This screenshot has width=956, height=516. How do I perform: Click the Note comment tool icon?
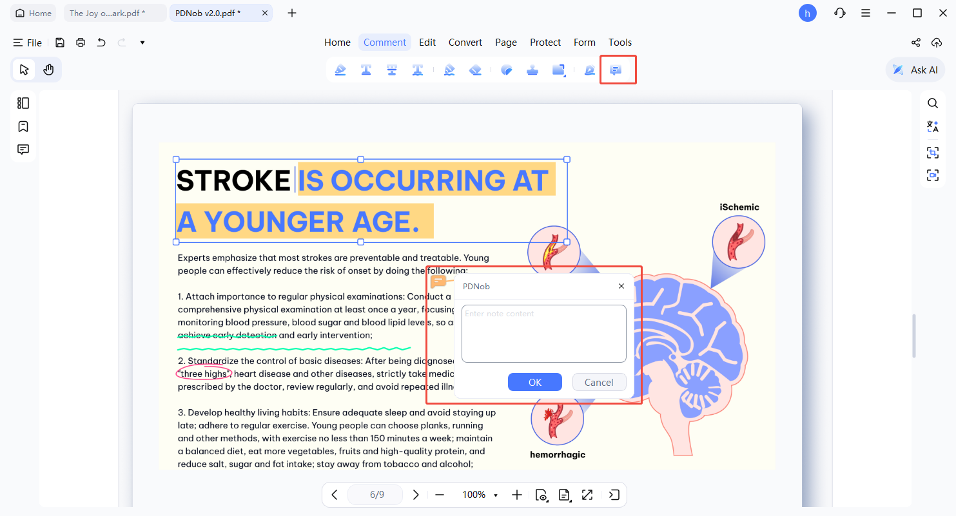616,70
